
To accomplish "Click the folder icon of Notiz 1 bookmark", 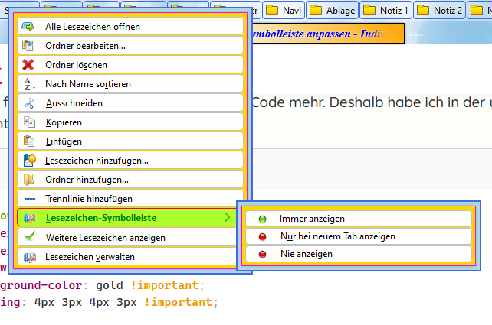I will pos(369,11).
